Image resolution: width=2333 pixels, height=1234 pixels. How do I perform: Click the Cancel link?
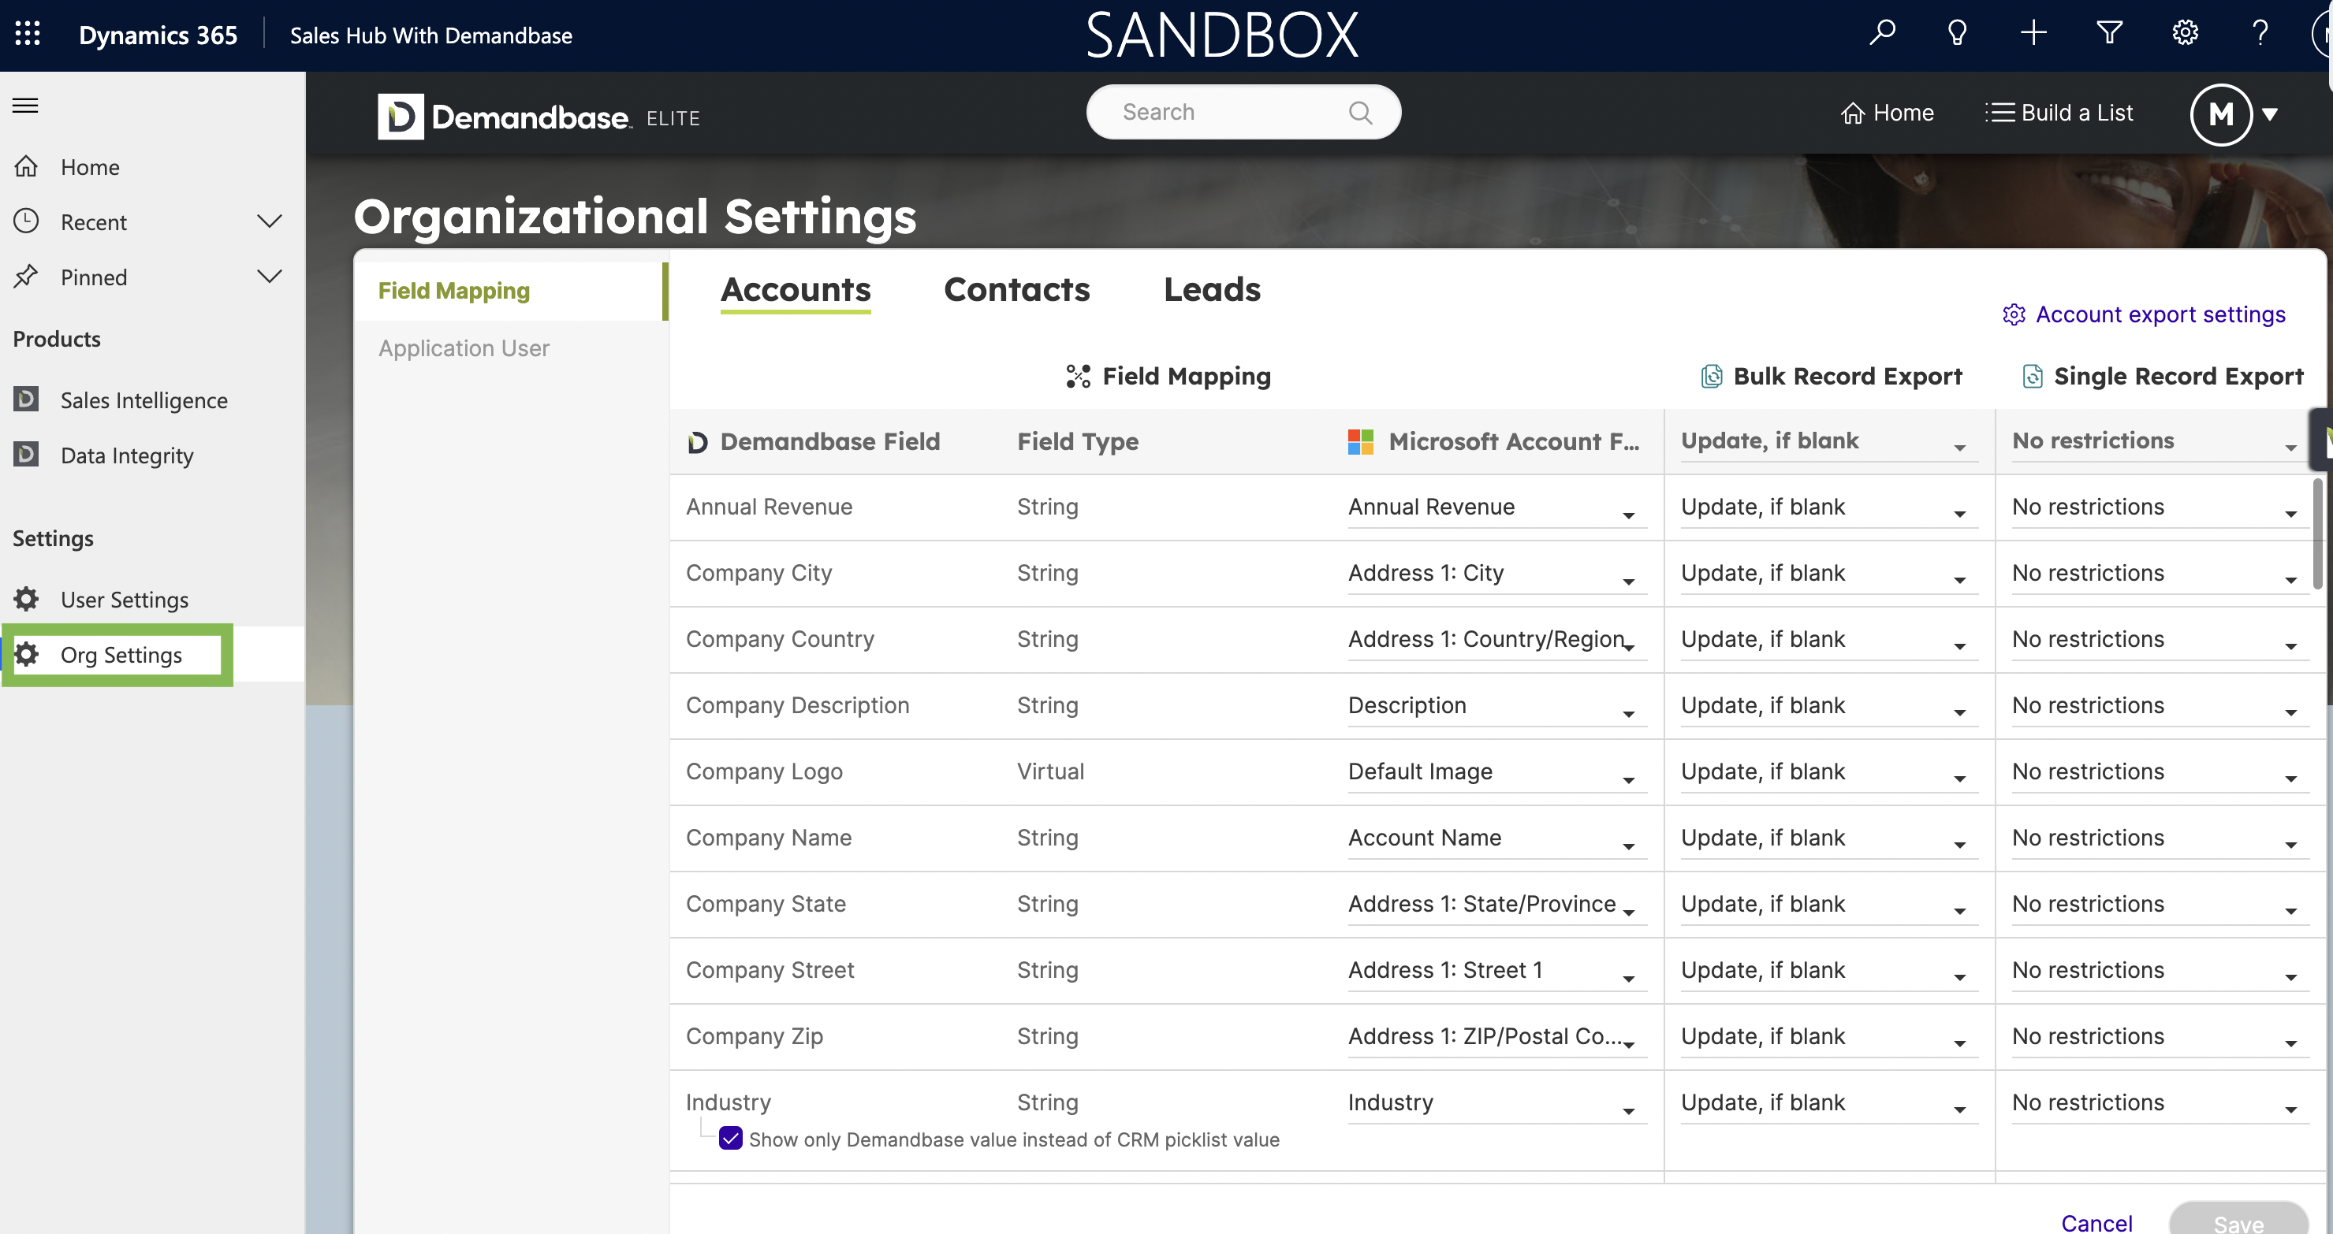tap(2096, 1222)
